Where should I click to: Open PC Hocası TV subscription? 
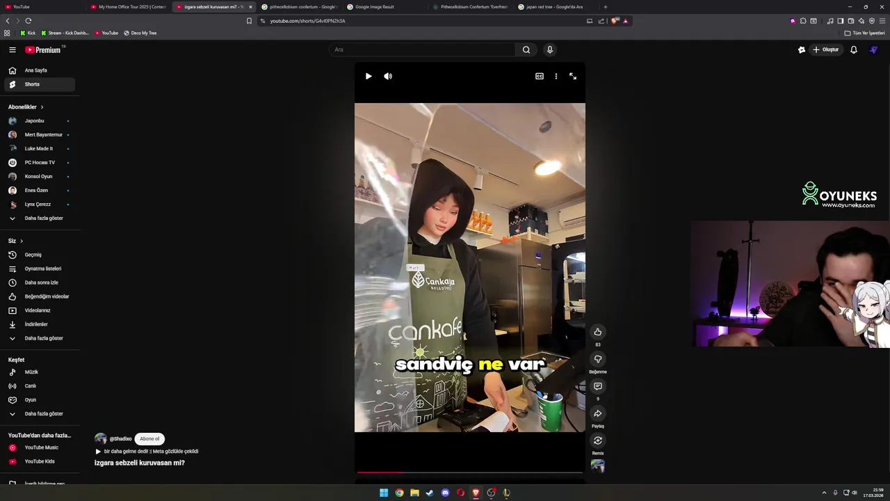pos(40,163)
